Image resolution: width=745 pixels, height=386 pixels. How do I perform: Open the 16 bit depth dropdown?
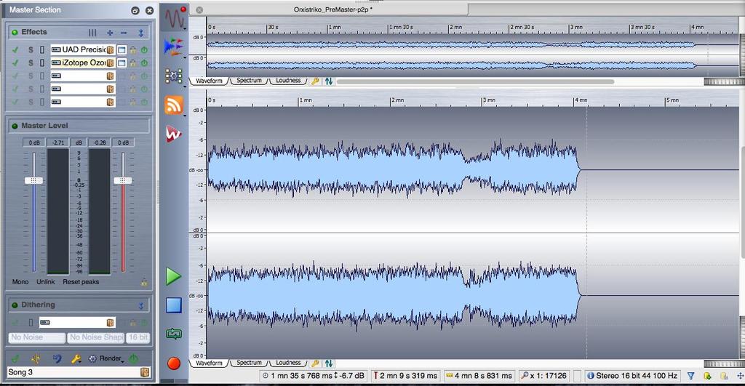[138, 337]
